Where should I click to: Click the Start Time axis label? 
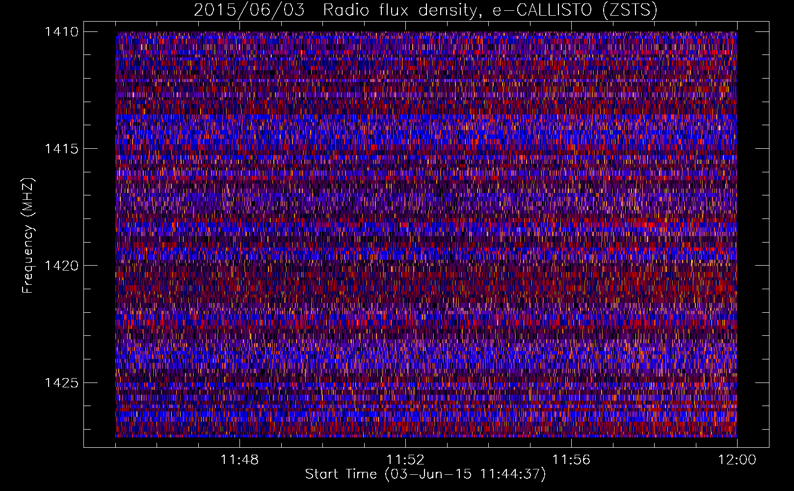pos(425,474)
